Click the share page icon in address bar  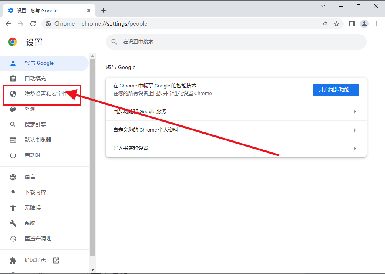point(324,24)
